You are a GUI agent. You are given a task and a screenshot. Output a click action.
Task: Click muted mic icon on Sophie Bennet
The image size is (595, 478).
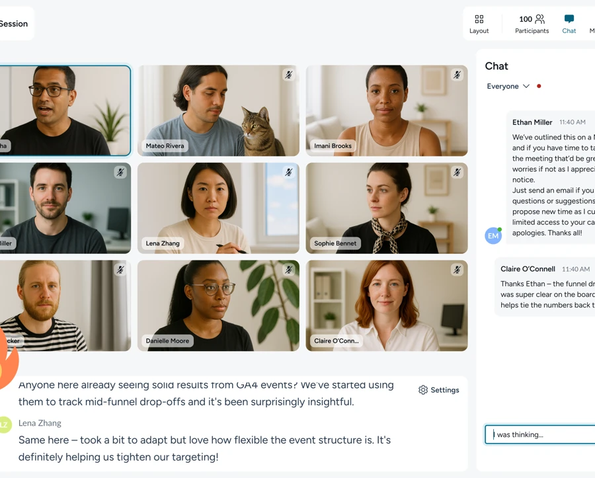(457, 173)
